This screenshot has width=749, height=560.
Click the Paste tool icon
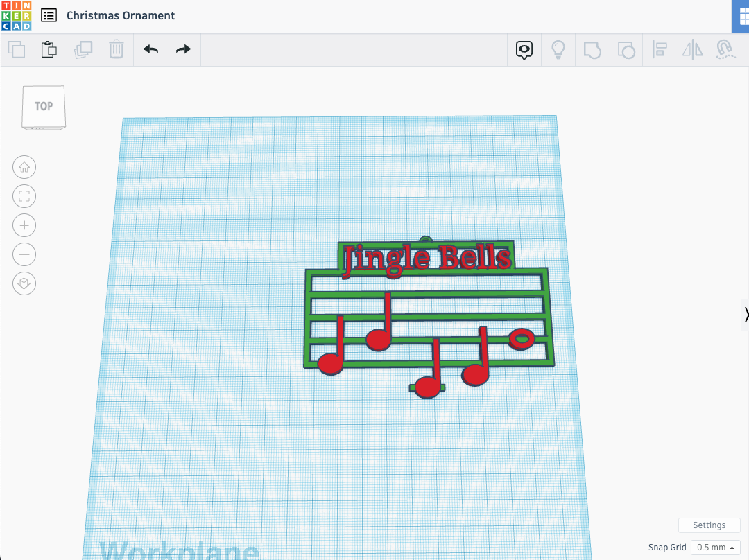(x=49, y=49)
